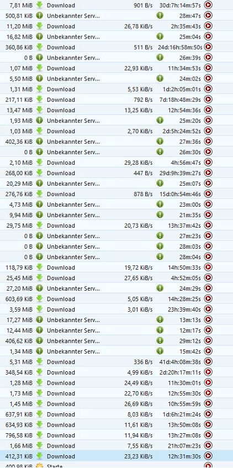Click the warning icon beside 5,50 MiB
This screenshot has height=468, width=233.
pyautogui.click(x=39, y=78)
